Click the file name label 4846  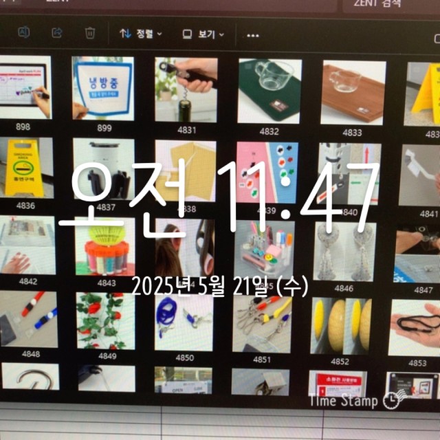[344, 288]
